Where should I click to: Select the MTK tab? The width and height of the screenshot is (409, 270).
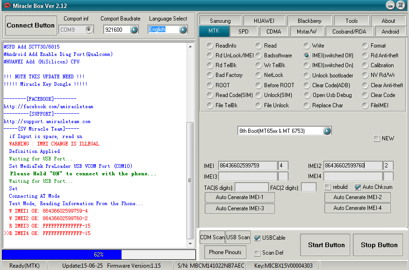[x=214, y=31]
